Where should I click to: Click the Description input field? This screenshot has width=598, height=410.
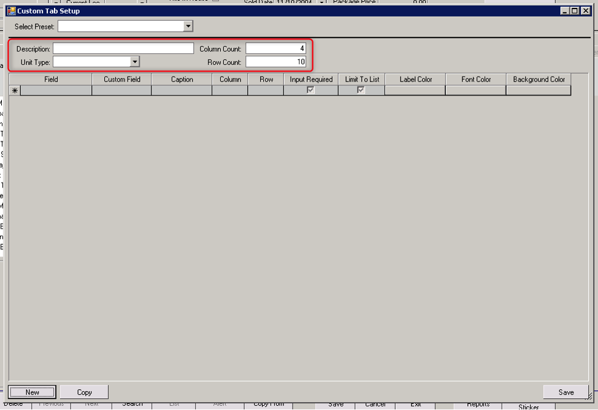pyautogui.click(x=123, y=47)
